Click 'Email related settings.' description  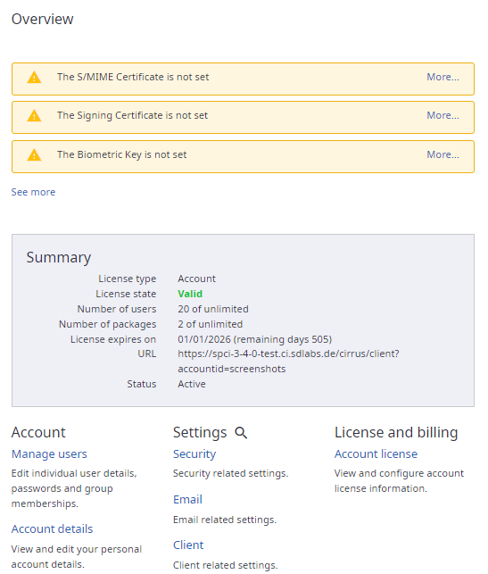(225, 520)
